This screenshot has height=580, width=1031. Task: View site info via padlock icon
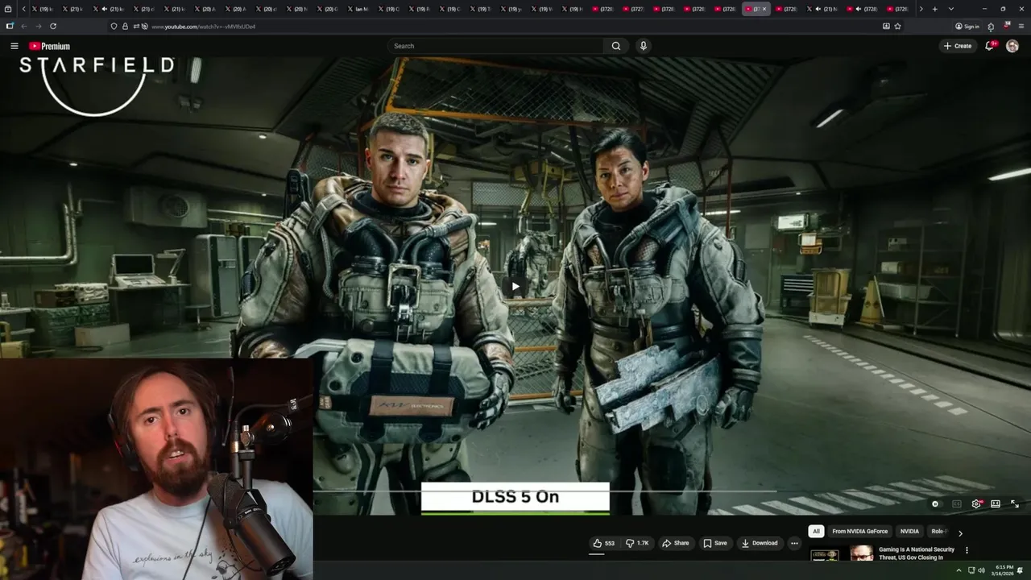[x=125, y=26]
